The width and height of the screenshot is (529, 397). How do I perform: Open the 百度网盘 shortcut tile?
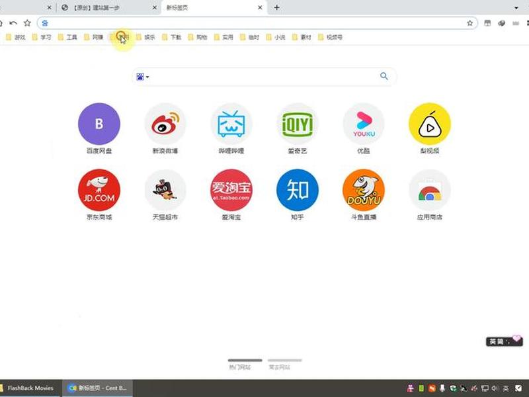click(x=99, y=128)
